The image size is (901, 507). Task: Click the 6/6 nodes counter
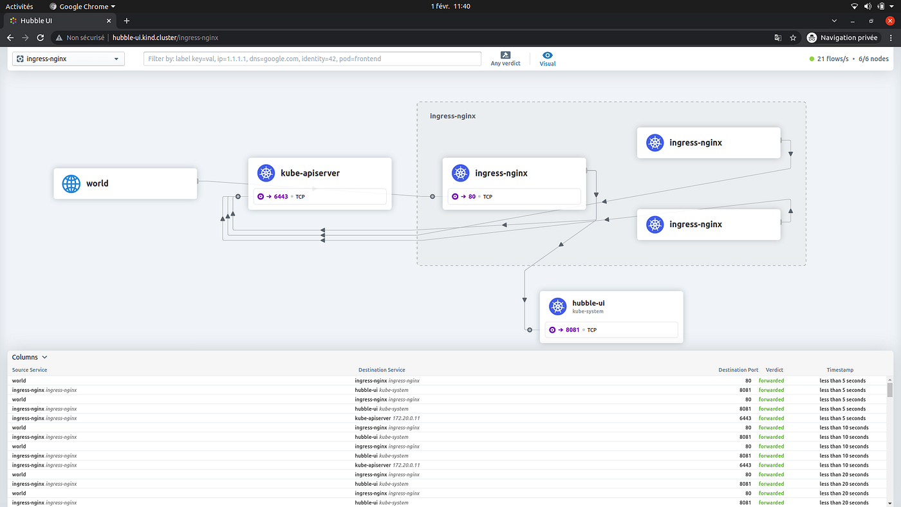[x=873, y=59]
